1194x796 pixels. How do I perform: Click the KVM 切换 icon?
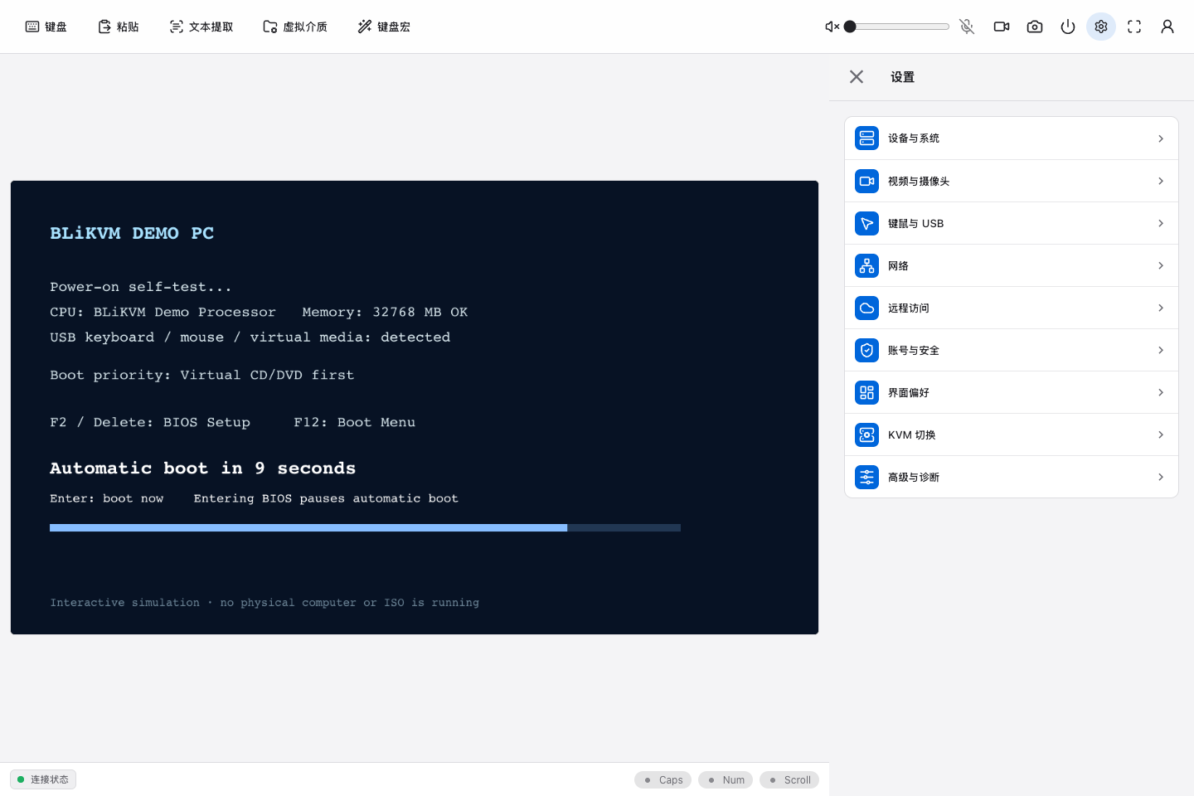click(866, 434)
